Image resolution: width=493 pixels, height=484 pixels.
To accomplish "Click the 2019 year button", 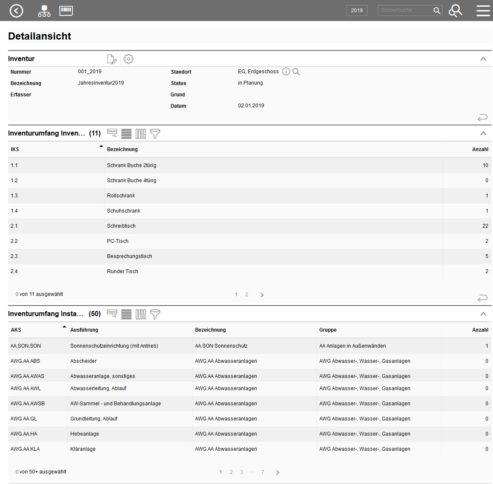I will (357, 11).
